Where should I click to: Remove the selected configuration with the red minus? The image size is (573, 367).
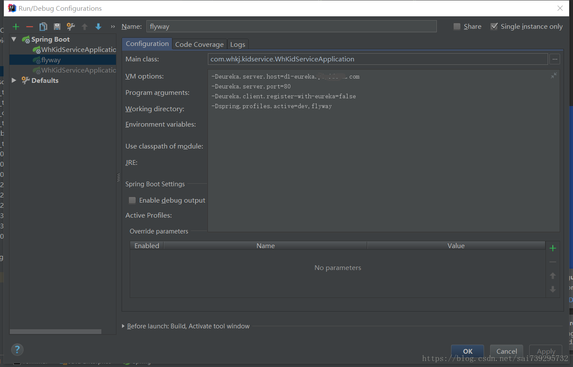tap(30, 27)
